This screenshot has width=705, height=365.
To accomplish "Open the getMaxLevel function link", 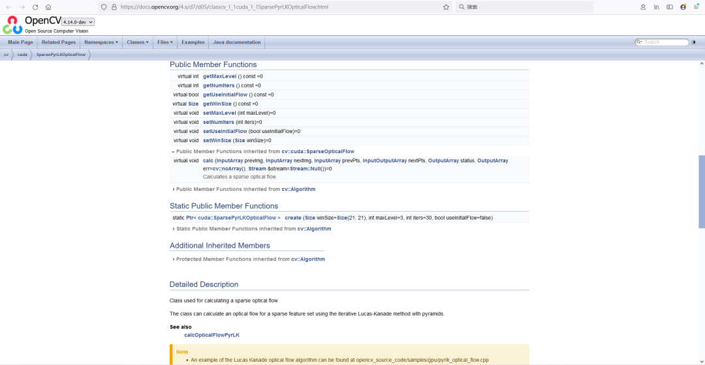I will click(x=219, y=76).
